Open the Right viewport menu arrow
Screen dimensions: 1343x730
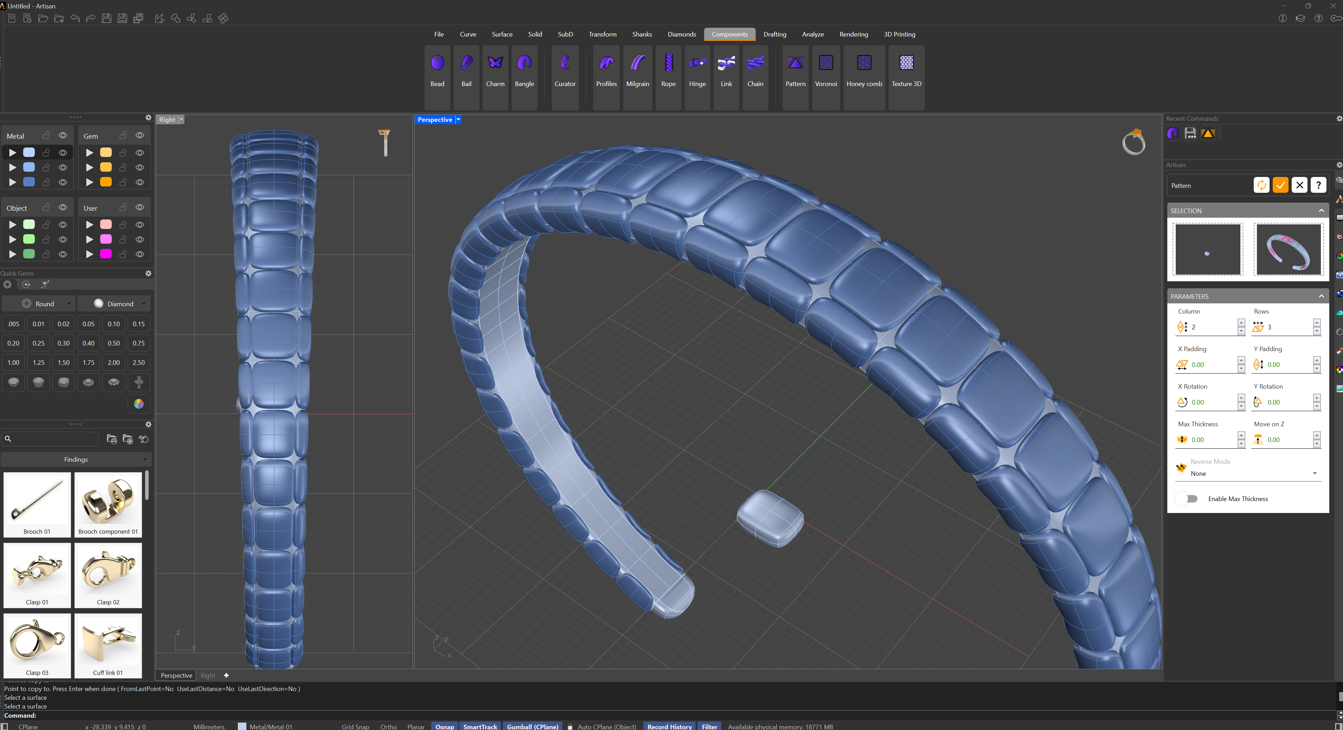point(181,119)
